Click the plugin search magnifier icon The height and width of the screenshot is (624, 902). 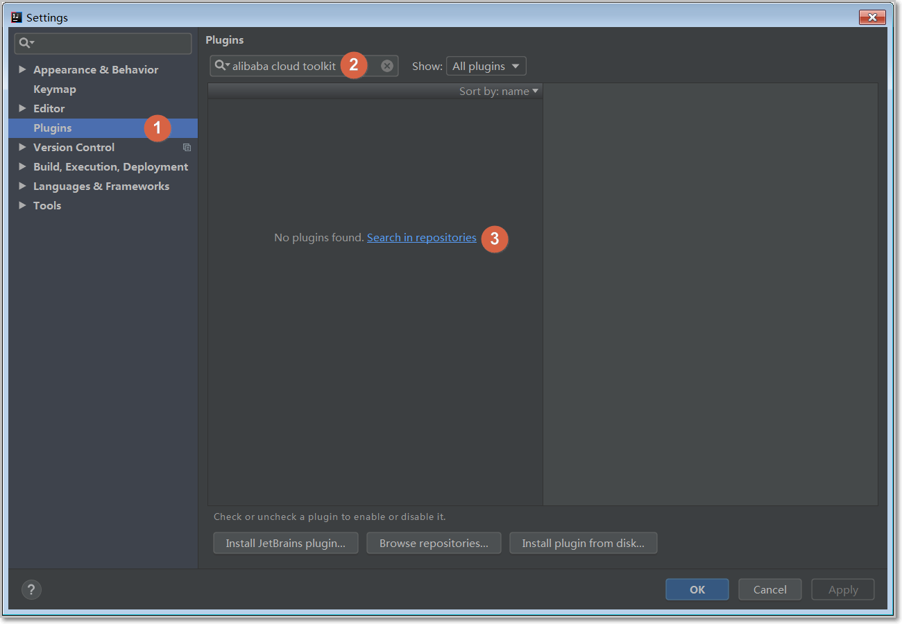[221, 66]
